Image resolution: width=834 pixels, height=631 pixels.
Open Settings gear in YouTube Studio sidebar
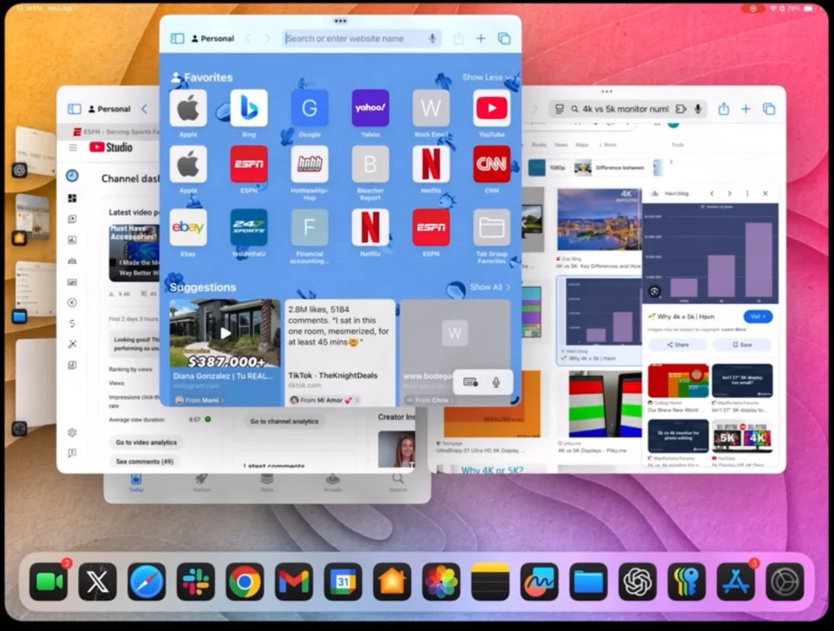tap(72, 432)
